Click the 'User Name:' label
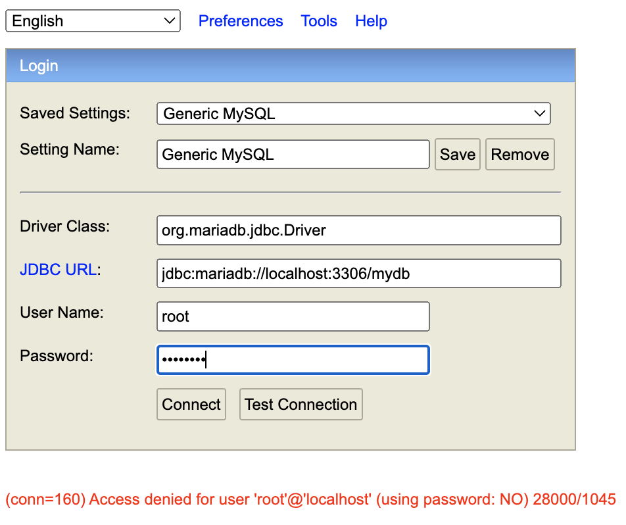This screenshot has height=525, width=626. point(62,312)
